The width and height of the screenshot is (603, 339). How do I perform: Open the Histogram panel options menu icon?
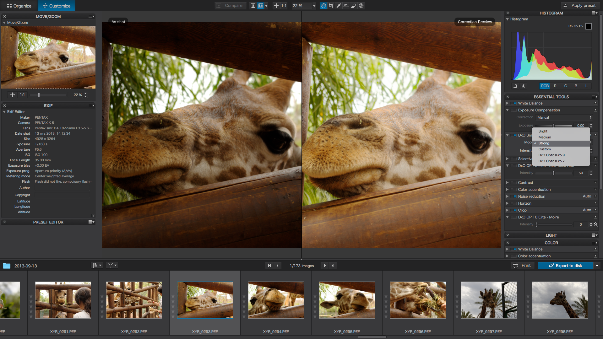[x=595, y=13]
